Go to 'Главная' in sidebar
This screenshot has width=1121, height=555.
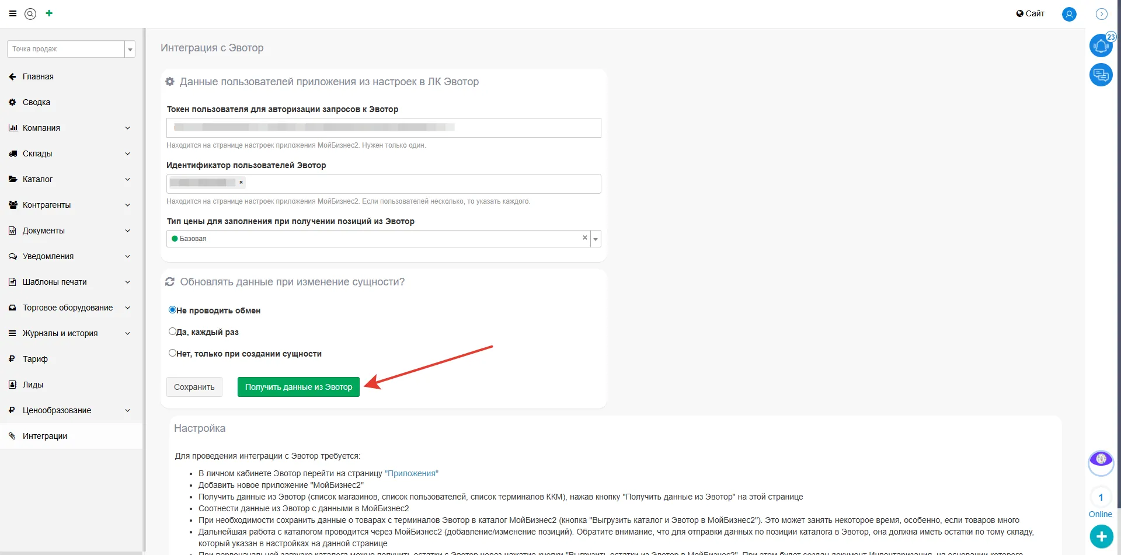[x=38, y=76]
